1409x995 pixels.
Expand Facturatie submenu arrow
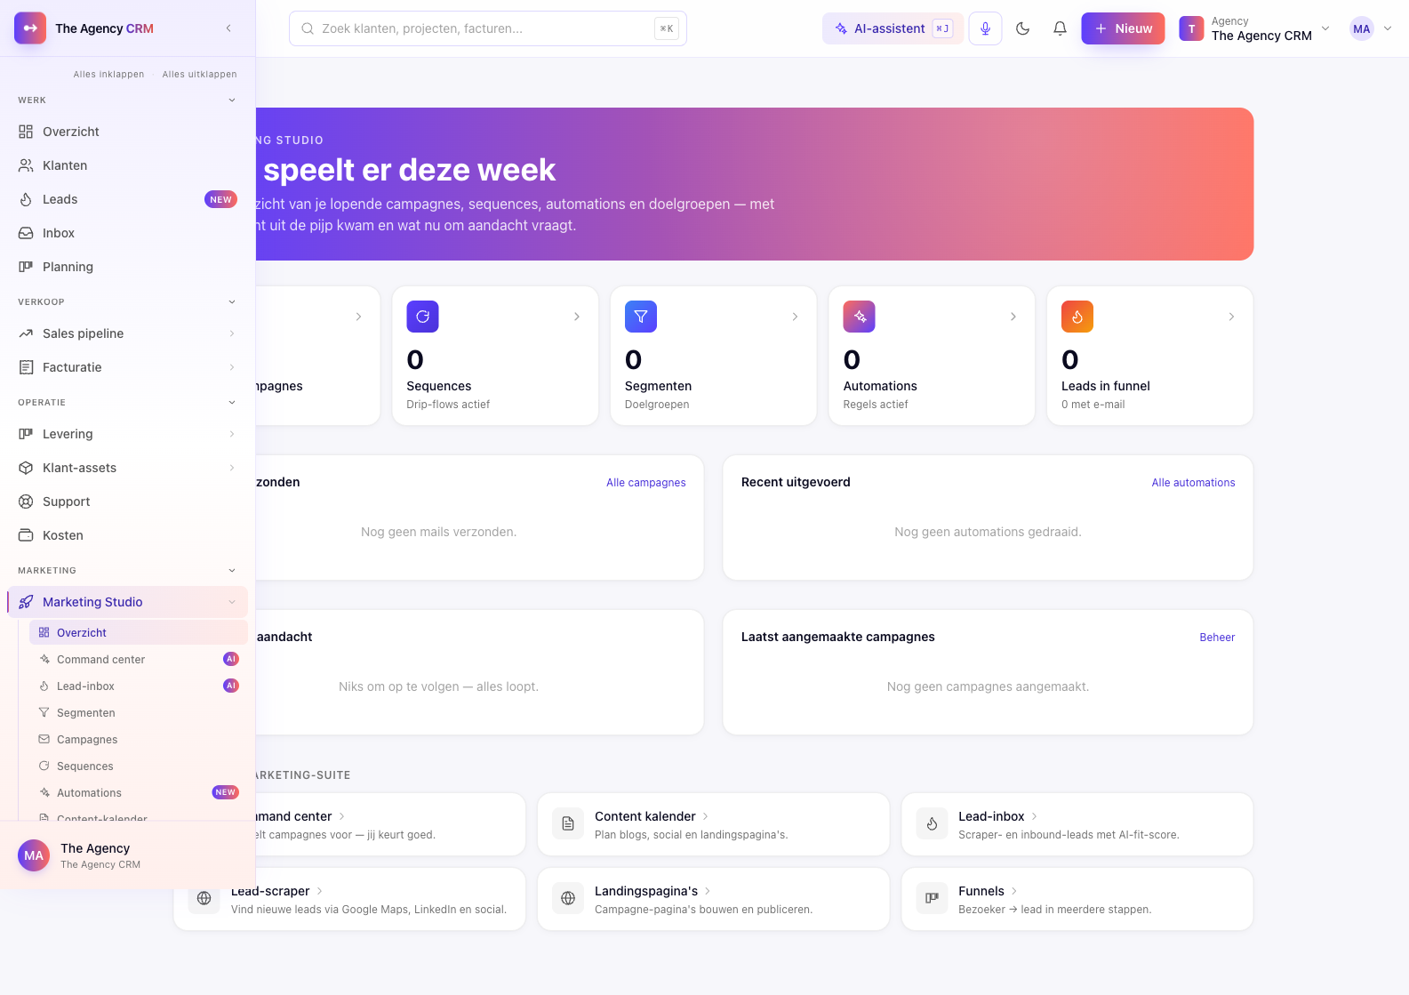pos(232,367)
